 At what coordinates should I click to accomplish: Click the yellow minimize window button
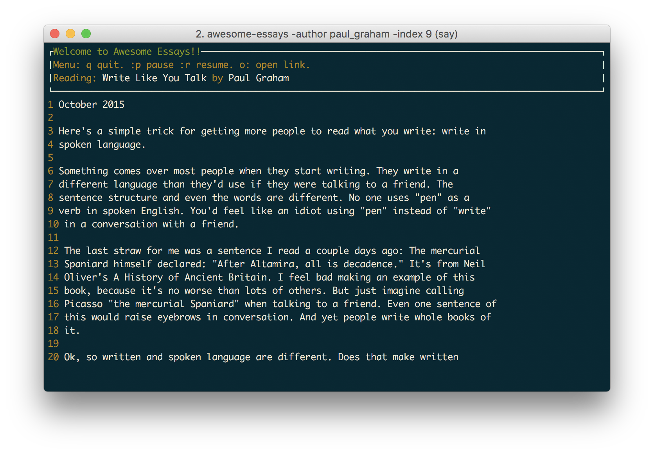click(x=70, y=34)
